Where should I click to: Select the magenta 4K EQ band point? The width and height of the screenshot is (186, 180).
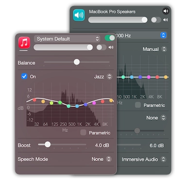[x=94, y=103]
